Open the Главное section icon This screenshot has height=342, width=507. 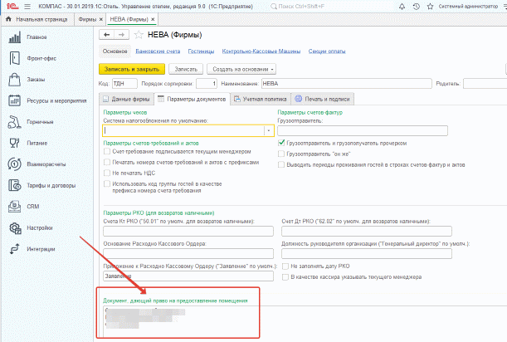tap(15, 37)
